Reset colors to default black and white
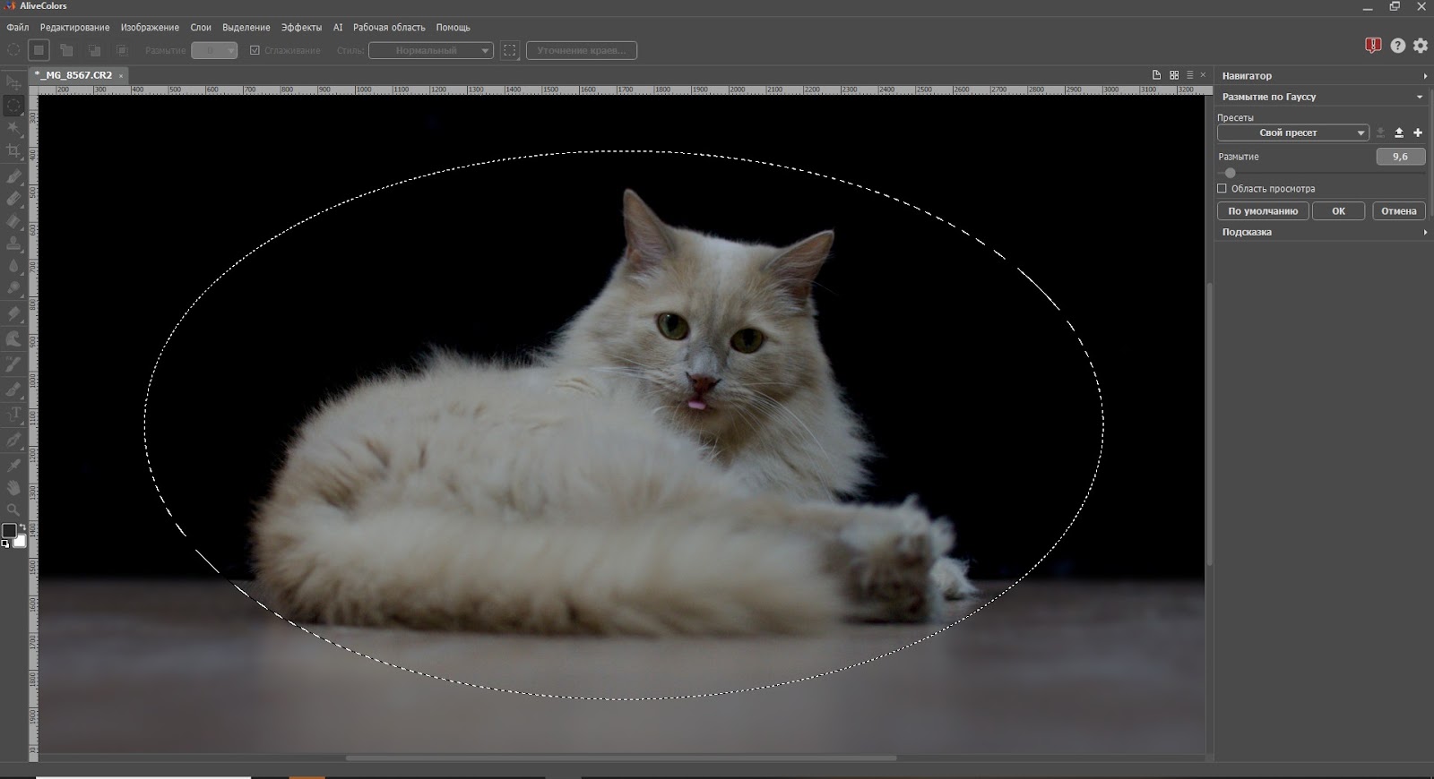Screen dimensions: 1434x779 coord(5,544)
